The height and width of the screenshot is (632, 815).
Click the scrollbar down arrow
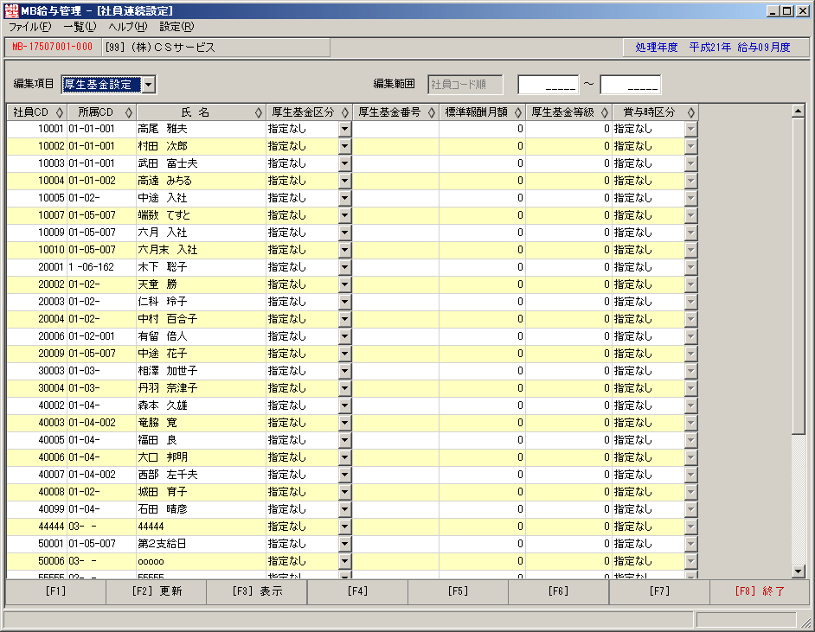tap(799, 571)
